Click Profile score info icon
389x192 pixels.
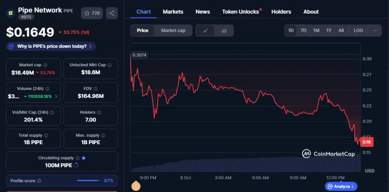click(x=39, y=181)
